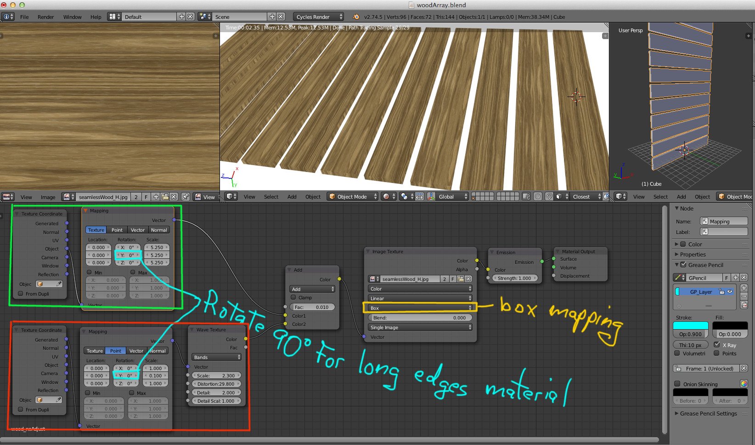Select the Point tab in top Mapping node
The width and height of the screenshot is (755, 445).
click(x=117, y=230)
